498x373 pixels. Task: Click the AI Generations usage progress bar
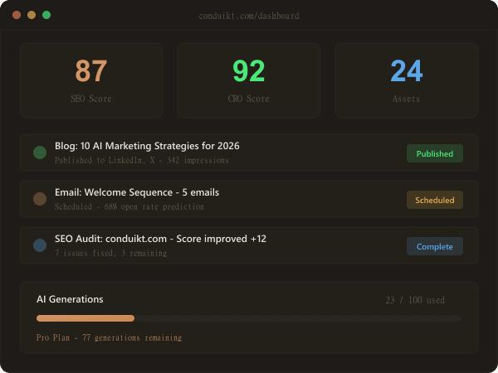249,318
